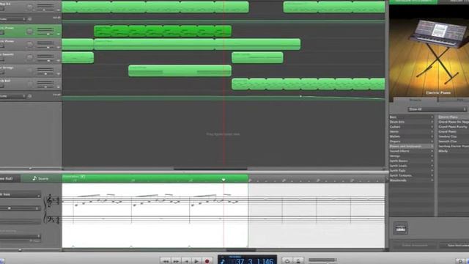Screen dimensions: 469x264
Task: Click the red record button
Action: (x=207, y=261)
